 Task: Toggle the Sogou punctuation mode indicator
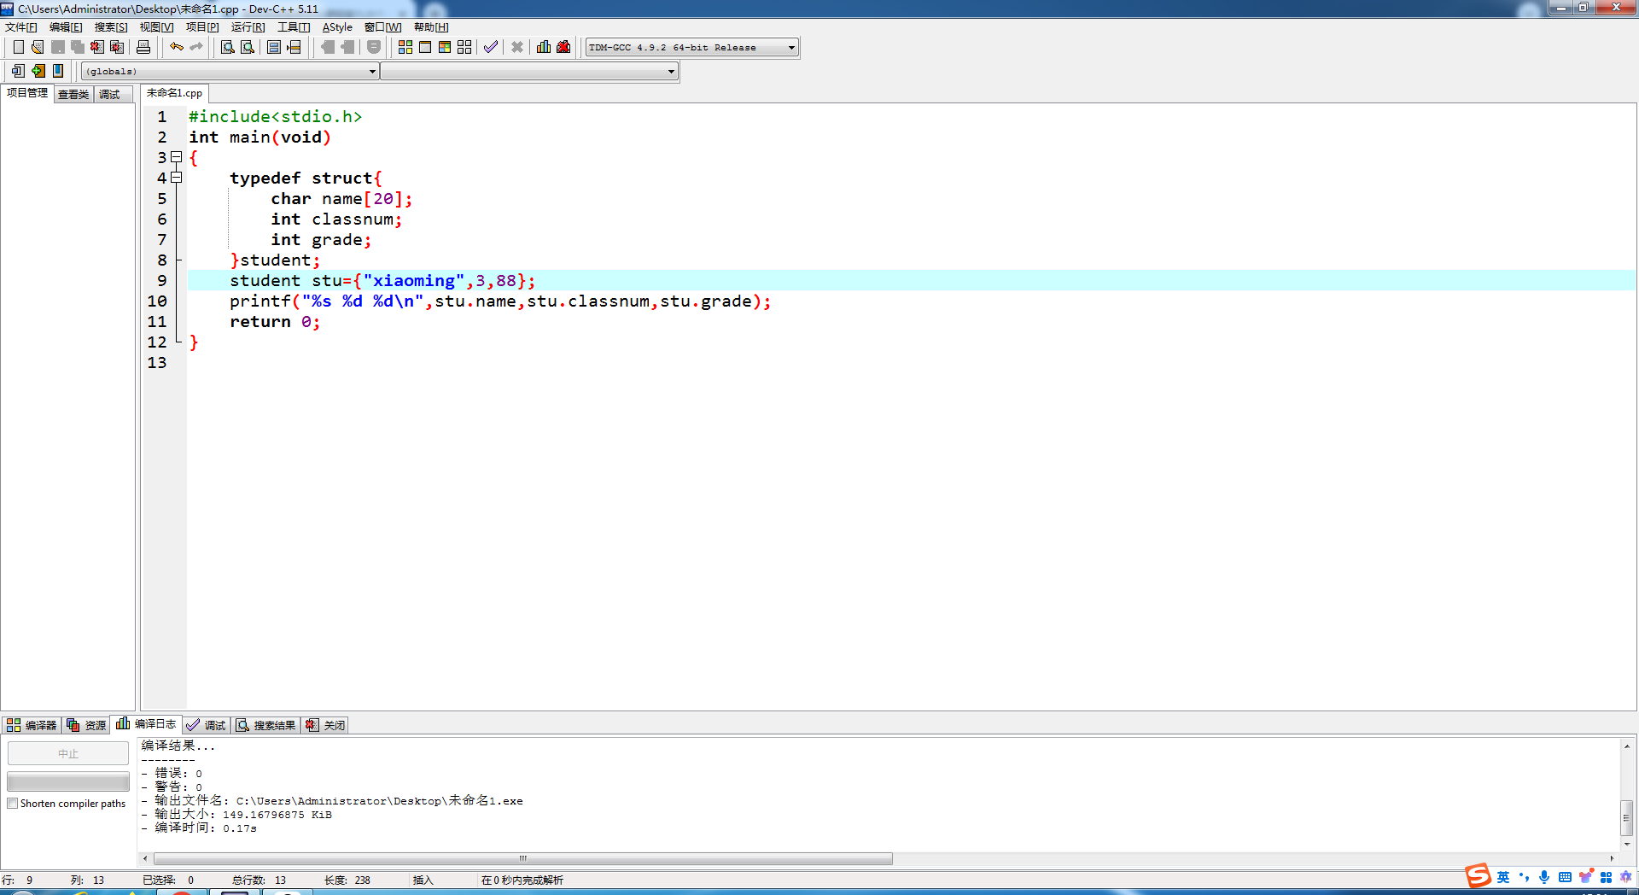coord(1524,877)
